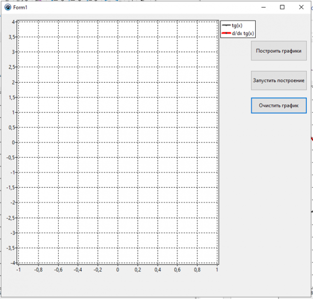Click the y-axis label -3,5

coord(11,248)
